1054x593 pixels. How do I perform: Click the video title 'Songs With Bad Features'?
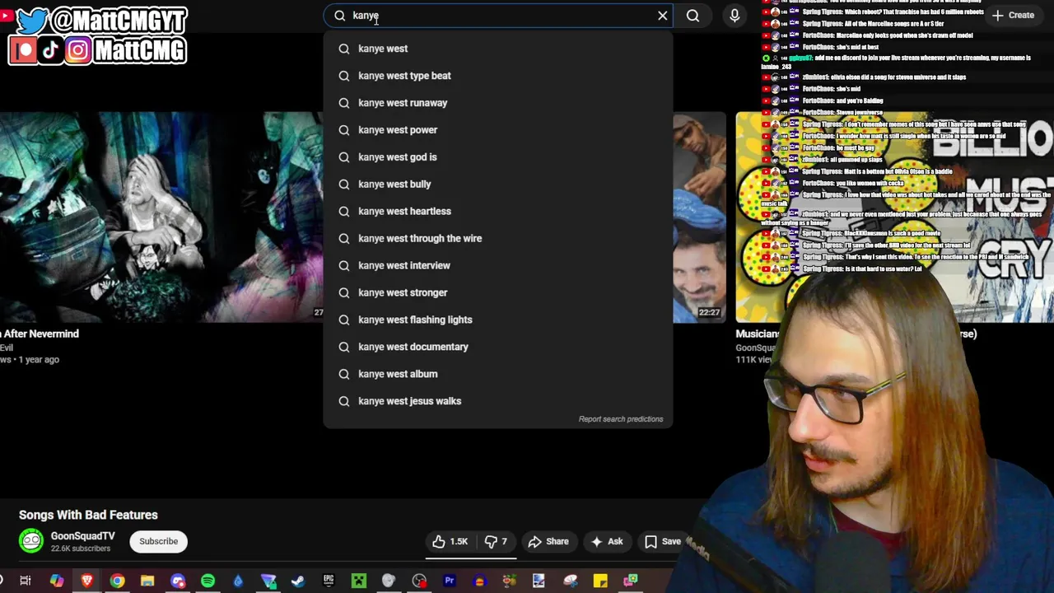(x=88, y=515)
